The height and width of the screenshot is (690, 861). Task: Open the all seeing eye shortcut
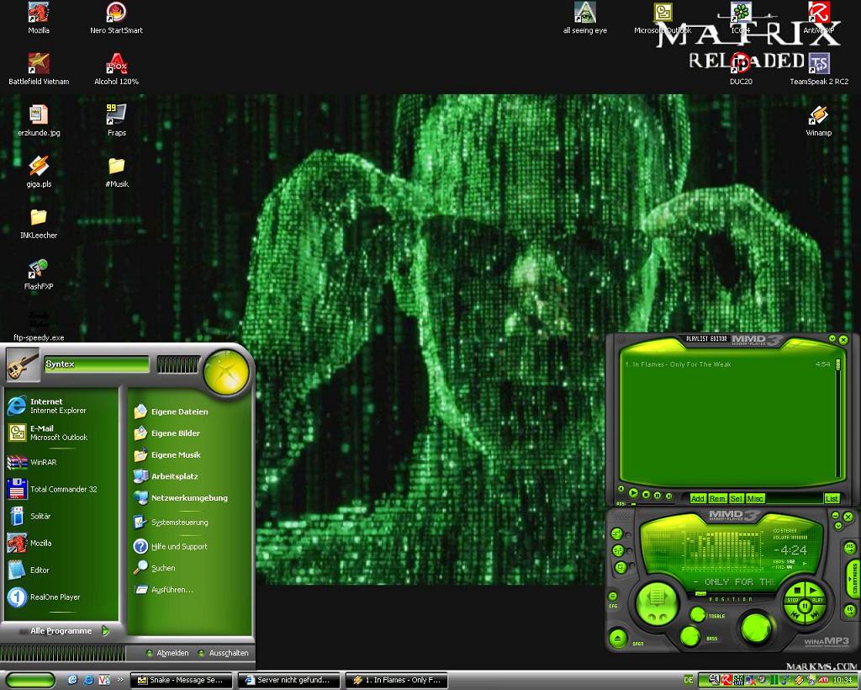click(585, 19)
